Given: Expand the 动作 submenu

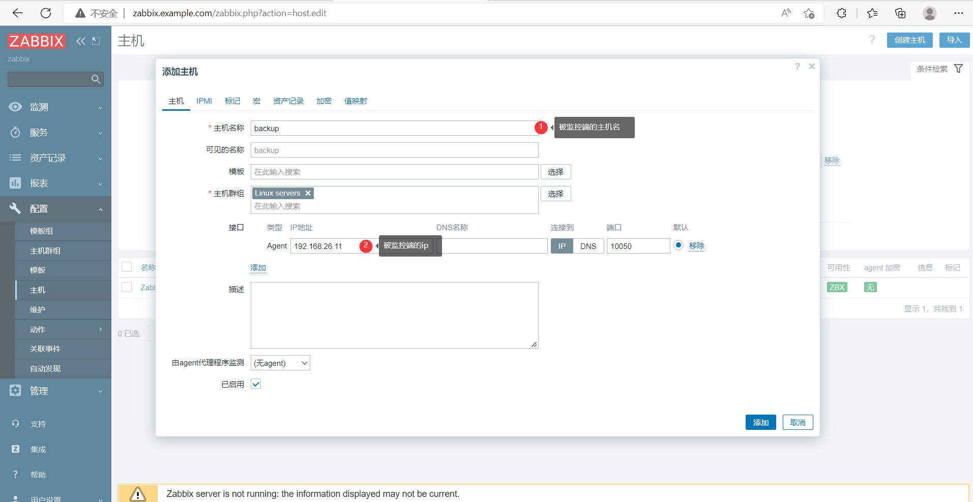Looking at the screenshot, I should (x=64, y=330).
